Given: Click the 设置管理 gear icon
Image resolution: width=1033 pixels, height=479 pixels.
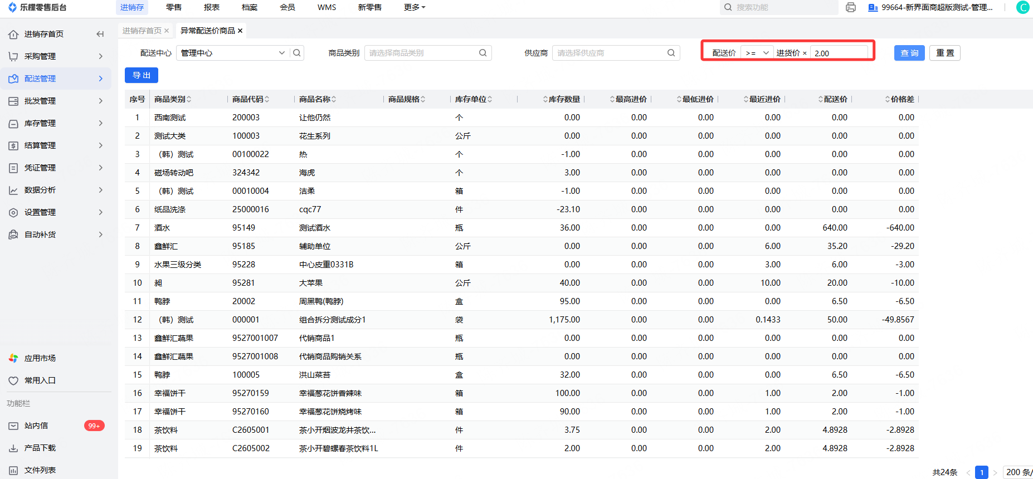Looking at the screenshot, I should [x=13, y=212].
